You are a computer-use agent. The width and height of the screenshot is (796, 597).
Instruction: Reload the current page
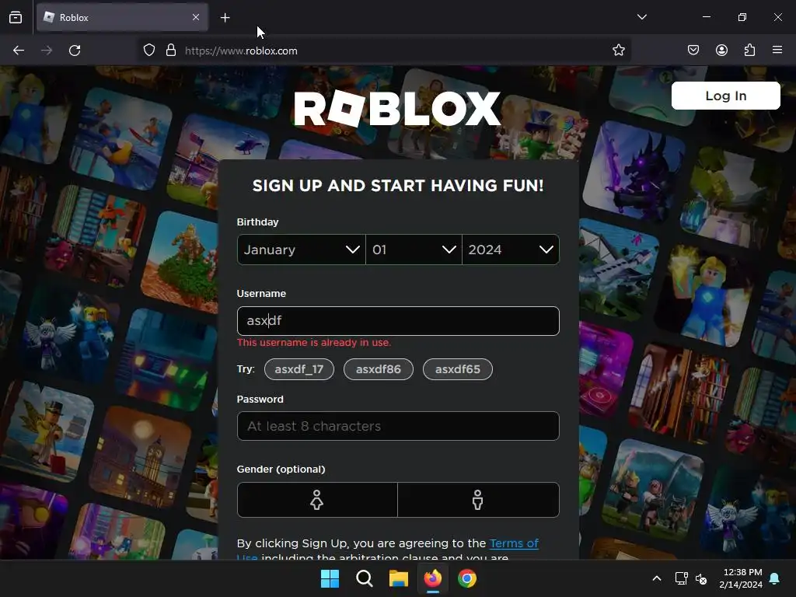pos(75,51)
